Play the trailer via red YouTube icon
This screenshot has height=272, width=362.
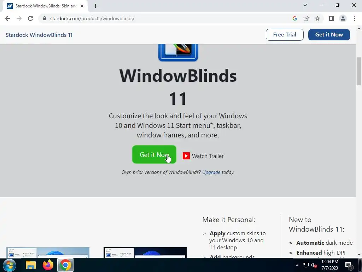186,156
